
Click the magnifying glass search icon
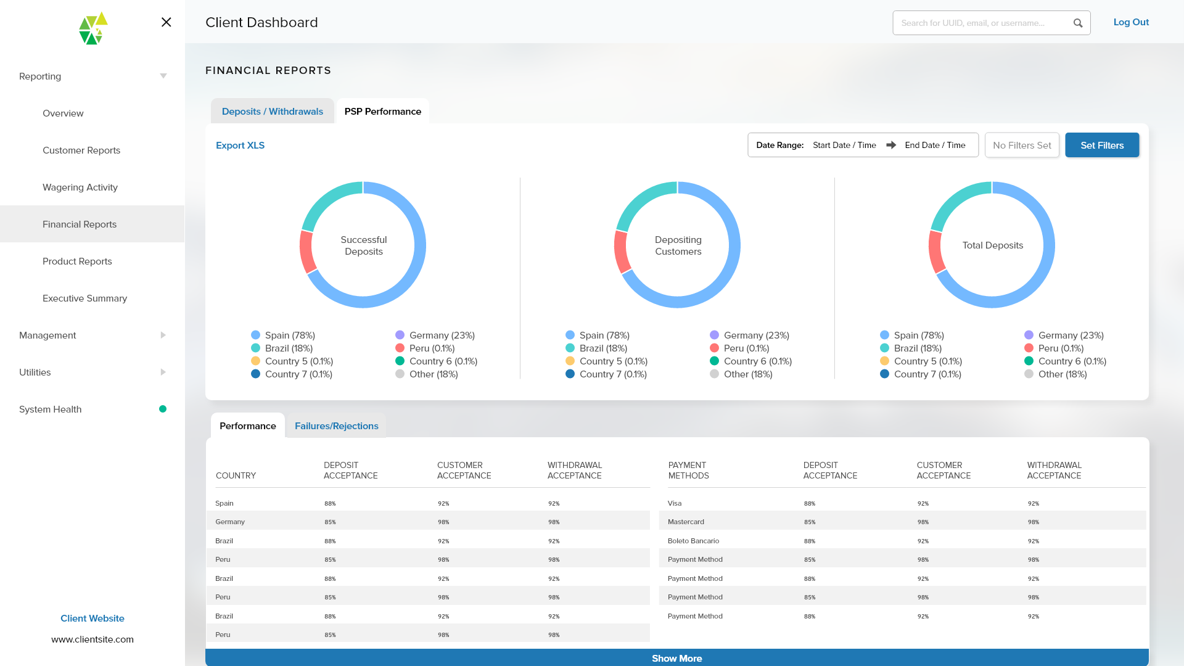(1078, 22)
